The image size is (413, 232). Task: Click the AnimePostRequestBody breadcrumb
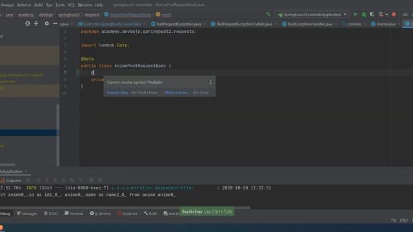pyautogui.click(x=128, y=15)
